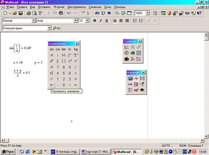The image size is (209, 155).
Task: Toggle Bold text formatting
Action: pyautogui.click(x=95, y=21)
